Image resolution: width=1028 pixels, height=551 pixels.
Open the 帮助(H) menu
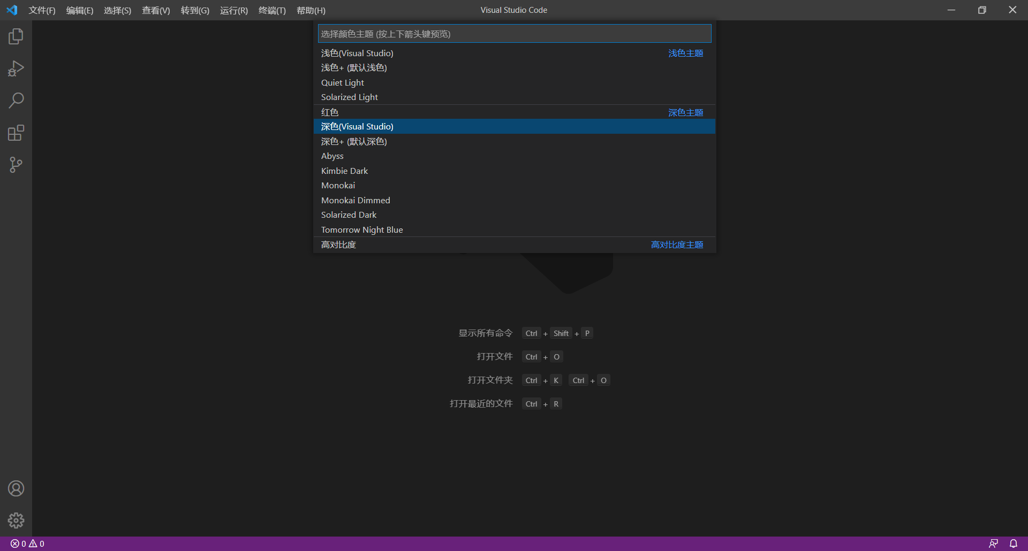pyautogui.click(x=311, y=10)
